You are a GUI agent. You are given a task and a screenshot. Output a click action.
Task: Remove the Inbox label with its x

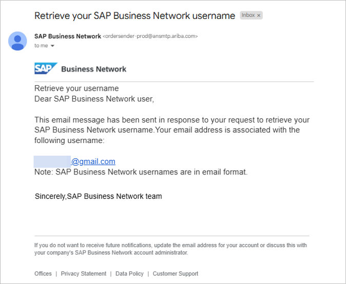click(x=259, y=16)
